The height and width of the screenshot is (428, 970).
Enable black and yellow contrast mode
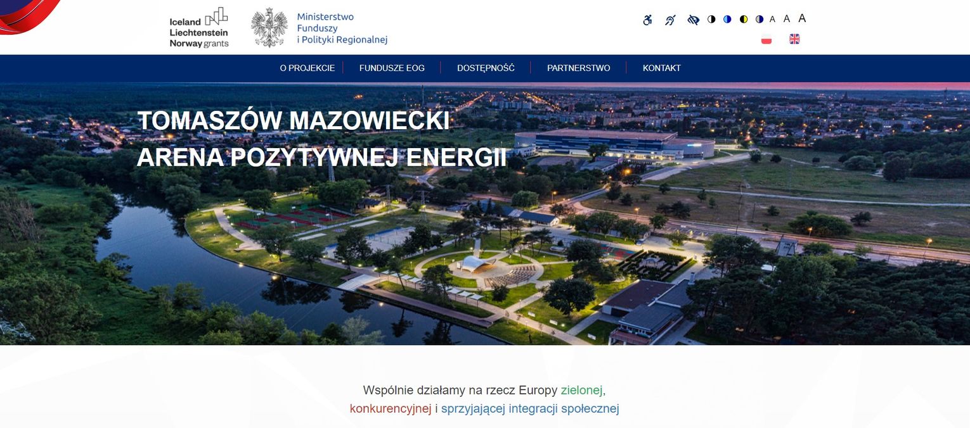(x=744, y=20)
